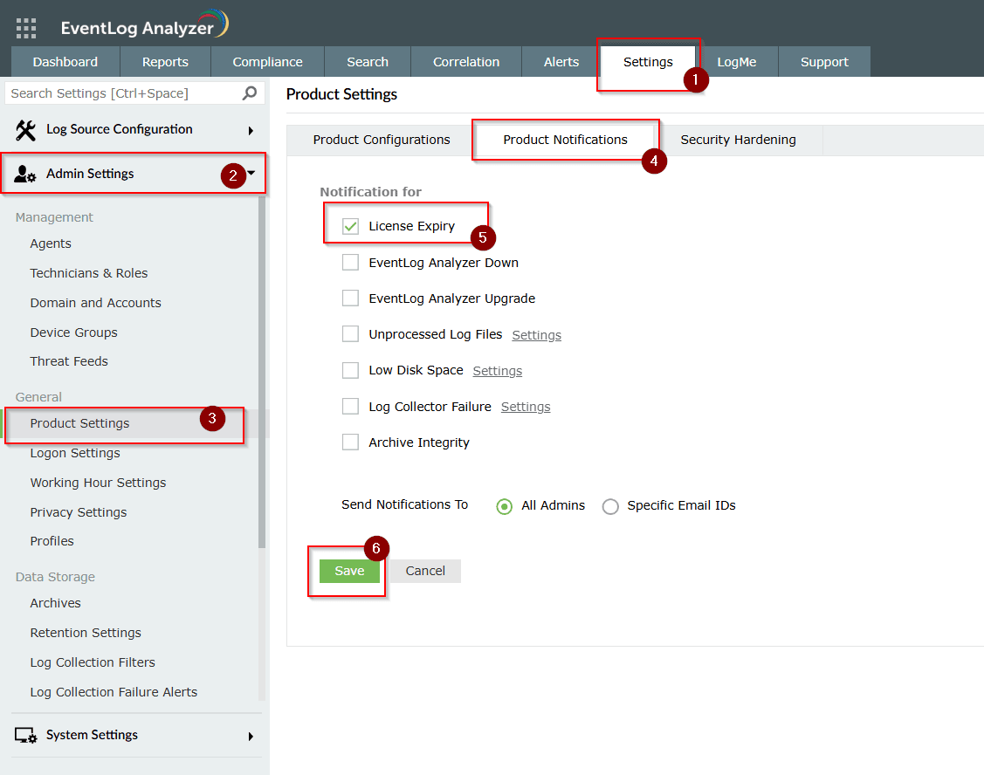984x775 pixels.
Task: Open the Security Hardening tab
Action: [738, 140]
